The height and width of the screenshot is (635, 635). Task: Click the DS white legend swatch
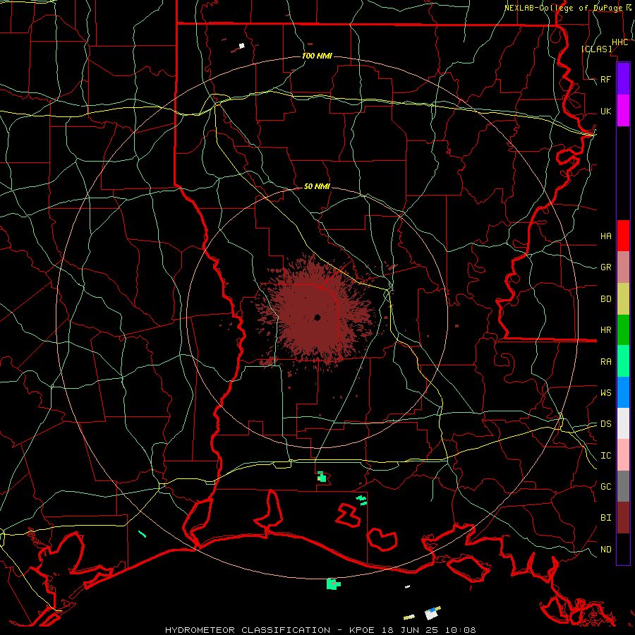pos(623,423)
